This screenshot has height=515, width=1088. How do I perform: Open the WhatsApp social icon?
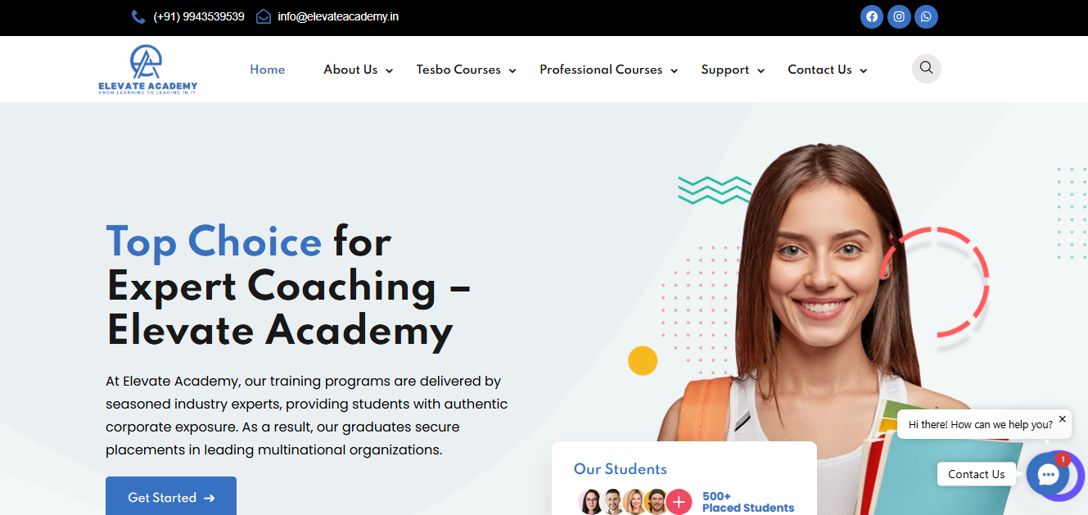926,16
